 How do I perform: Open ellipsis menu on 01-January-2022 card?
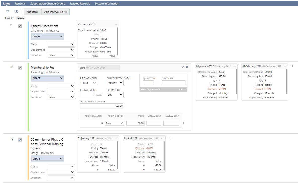tap(234, 66)
